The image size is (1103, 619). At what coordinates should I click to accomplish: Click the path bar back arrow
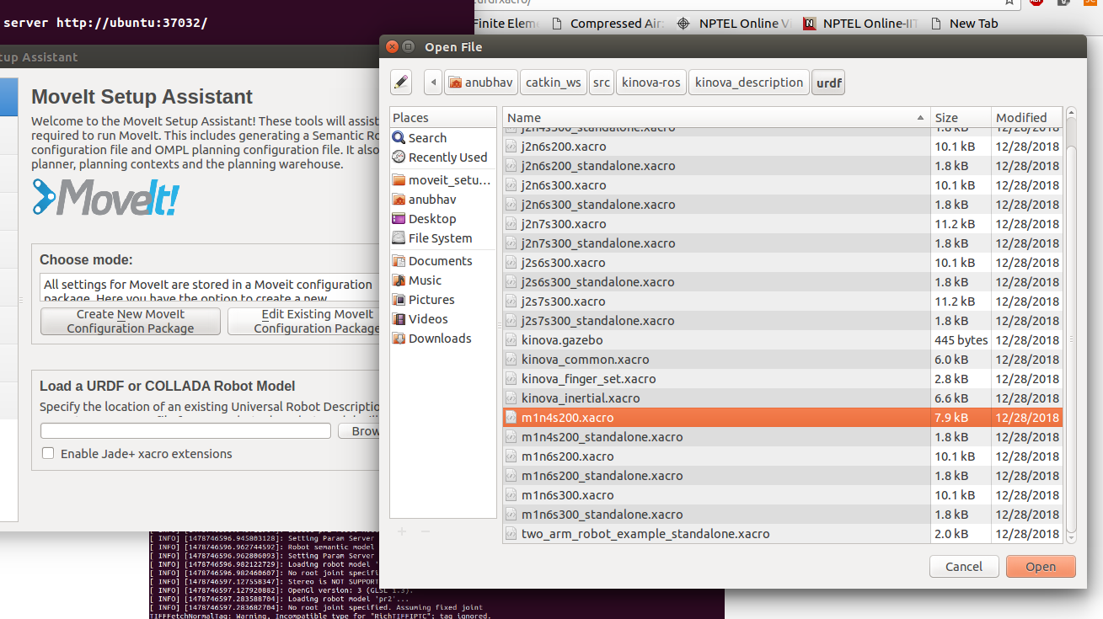[x=433, y=83]
